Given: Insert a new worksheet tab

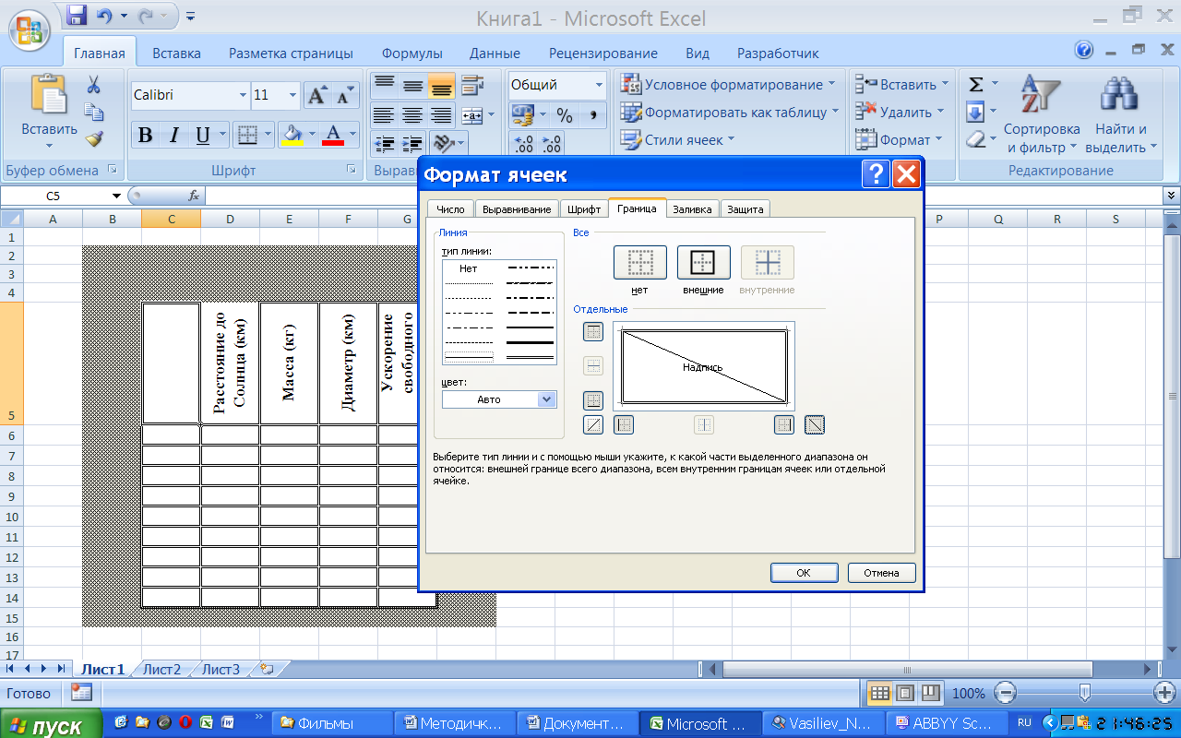Looking at the screenshot, I should pyautogui.click(x=267, y=670).
